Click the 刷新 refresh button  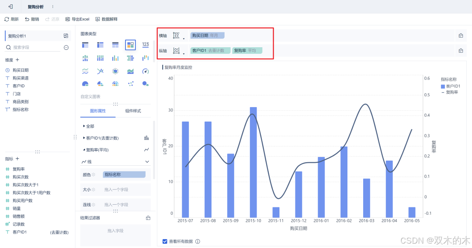point(11,19)
